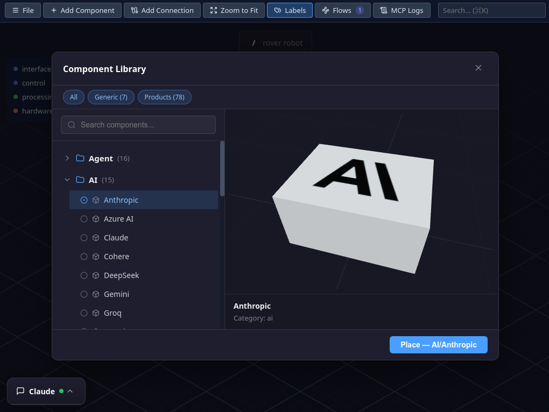This screenshot has width=549, height=412.
Task: Select the Cohere radio button
Action: 83,256
